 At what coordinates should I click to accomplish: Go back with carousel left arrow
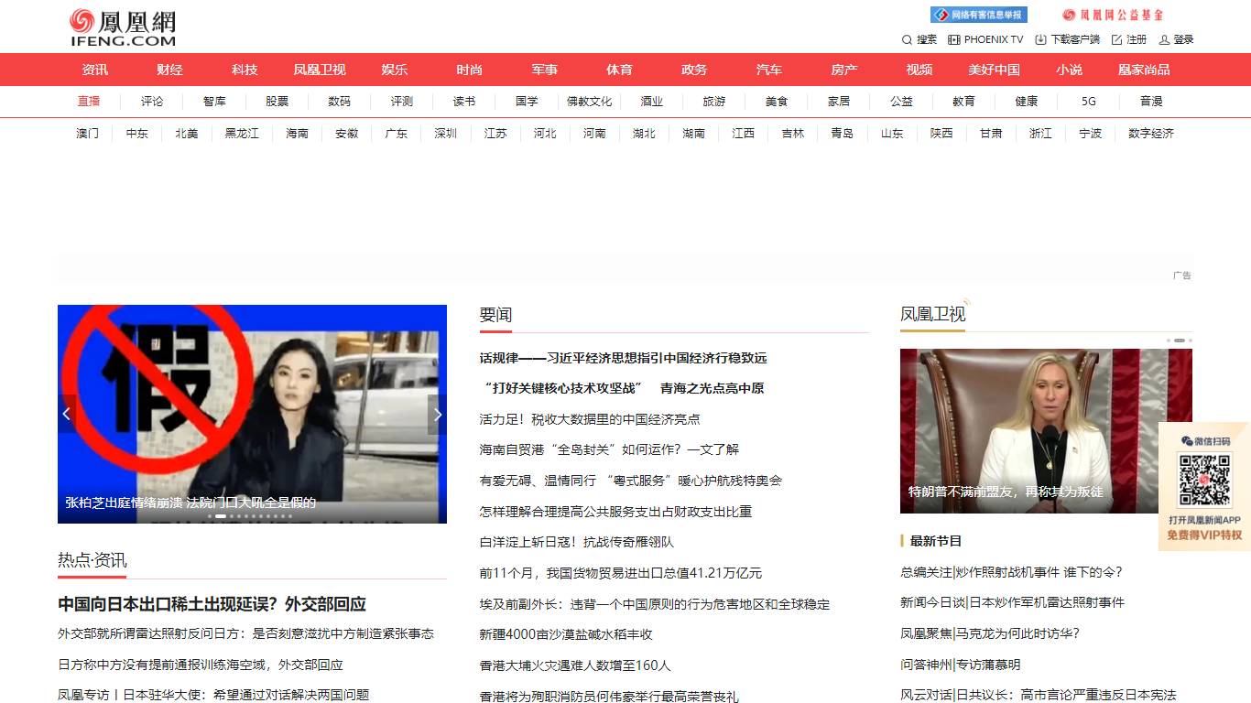tap(66, 414)
